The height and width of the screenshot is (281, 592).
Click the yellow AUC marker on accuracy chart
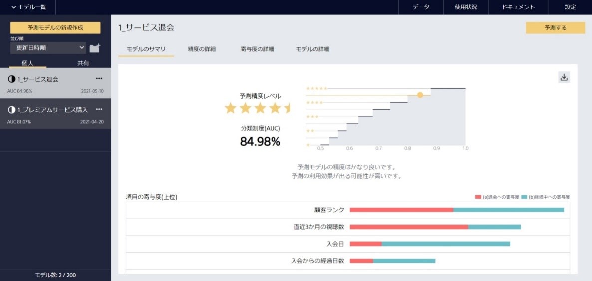click(420, 95)
